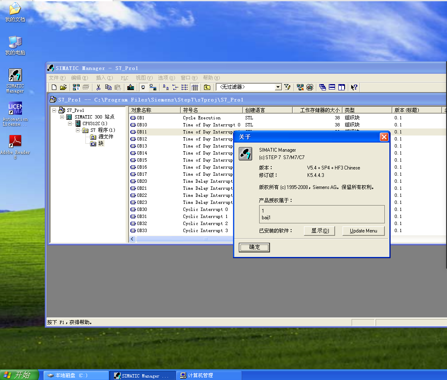This screenshot has width=447, height=380.
Task: Click the block icon beside OB30
Action: click(133, 209)
